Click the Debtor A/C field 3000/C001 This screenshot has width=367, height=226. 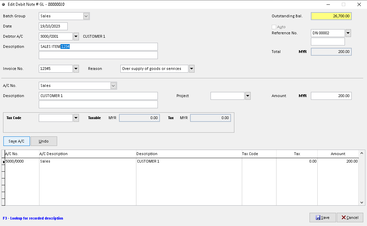56,36
